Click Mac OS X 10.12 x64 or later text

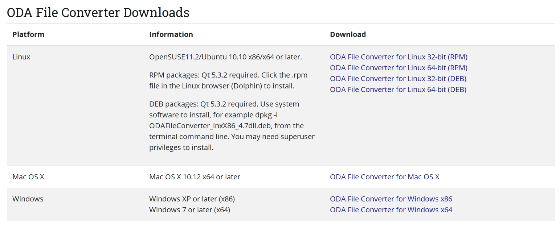195,177
